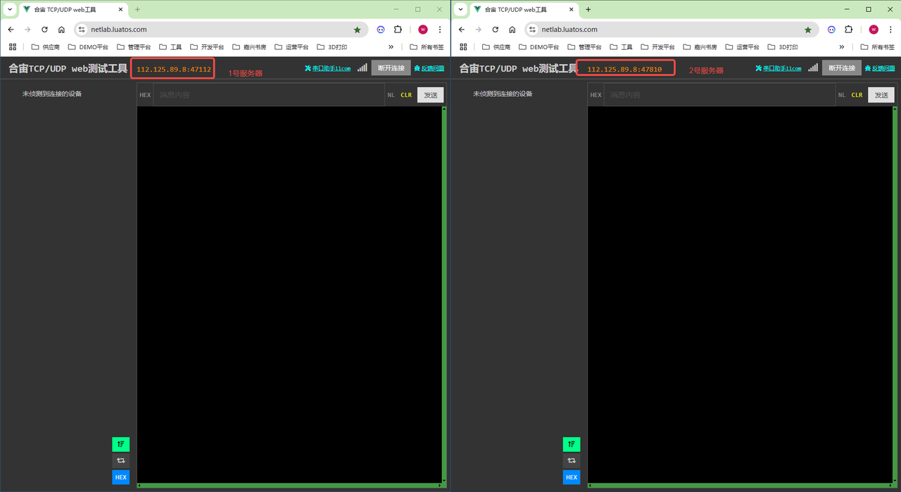This screenshot has height=492, width=901.
Task: Click server address 112.125.89.8:47112
Action: (x=174, y=70)
